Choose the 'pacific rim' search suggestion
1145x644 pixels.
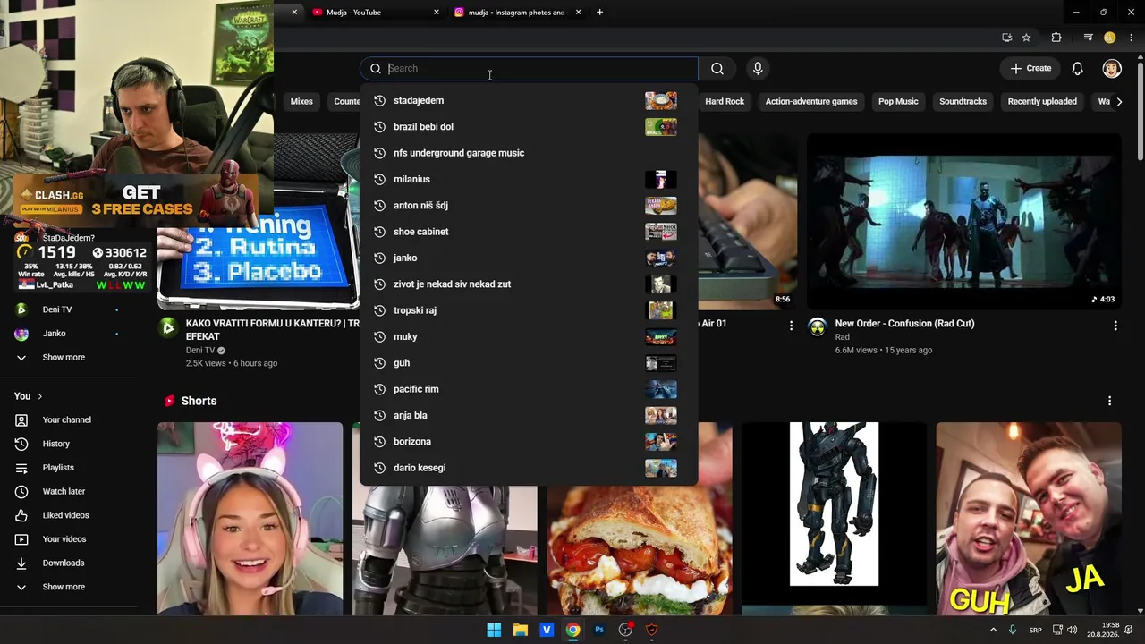click(529, 389)
